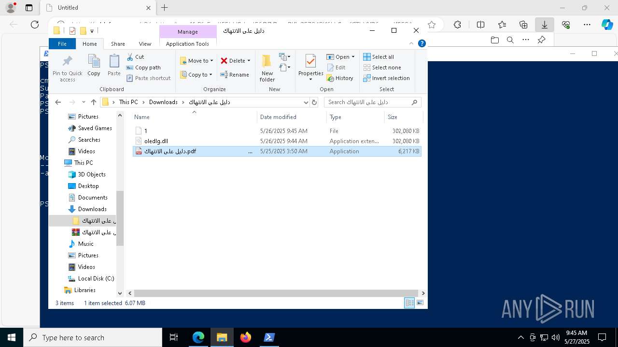Refresh the current folder view
The width and height of the screenshot is (618, 347).
314,102
